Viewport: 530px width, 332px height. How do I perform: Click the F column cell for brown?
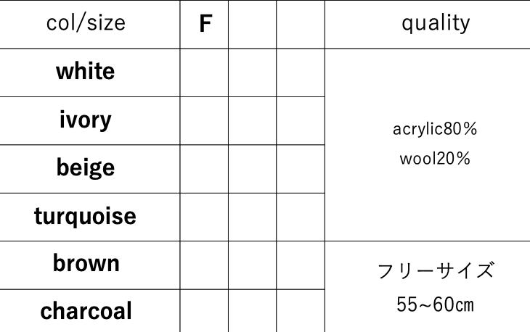tap(204, 265)
